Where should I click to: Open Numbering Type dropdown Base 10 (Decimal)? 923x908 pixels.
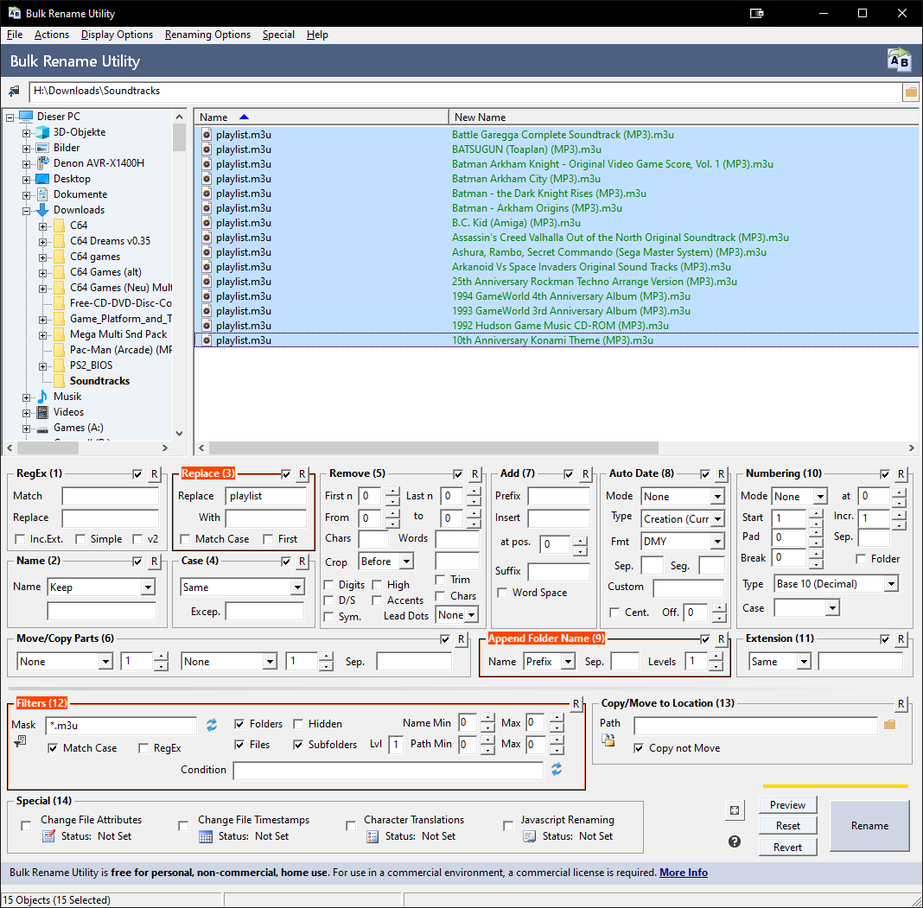pyautogui.click(x=836, y=584)
